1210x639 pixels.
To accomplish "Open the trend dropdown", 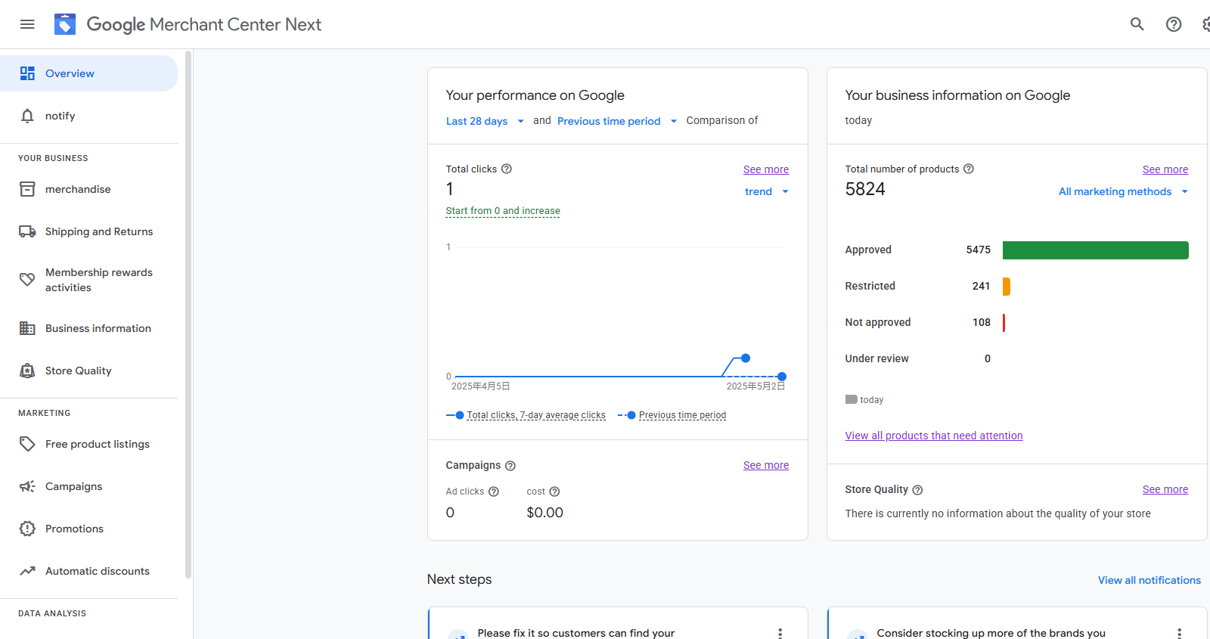I will (x=766, y=191).
